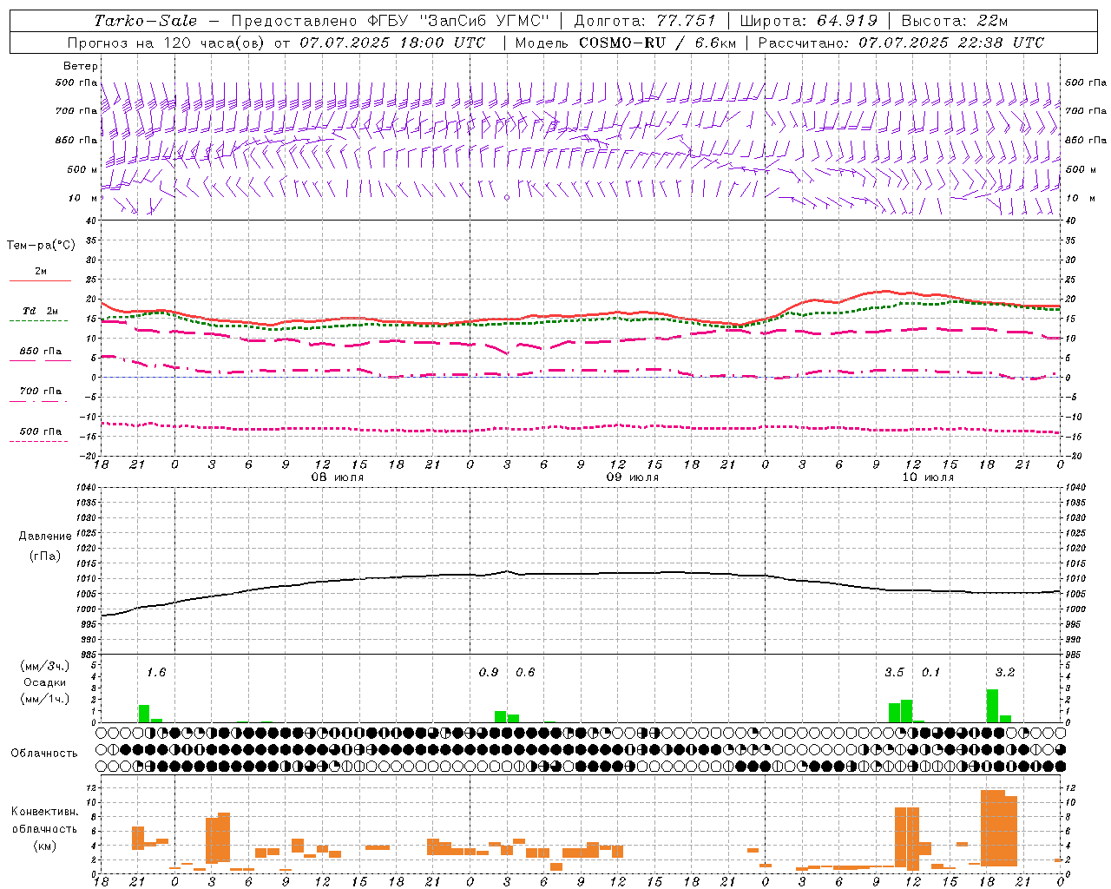Click the Широта: 64.919 value
The image size is (1111, 889).
tap(809, 21)
